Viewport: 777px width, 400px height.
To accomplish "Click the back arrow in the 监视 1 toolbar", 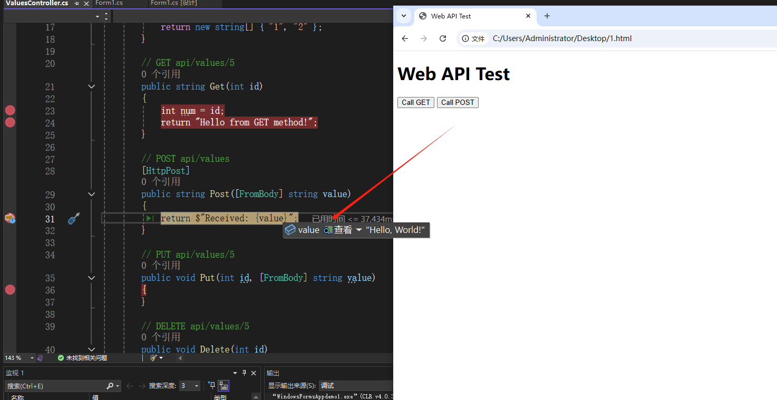I will coord(130,386).
